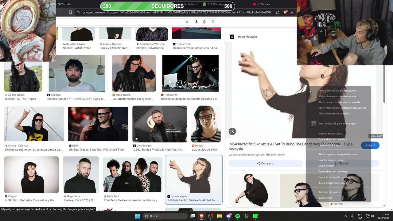Open OBS Studio from the taskbar
Viewport: 393px width, 221px height.
(x=211, y=216)
